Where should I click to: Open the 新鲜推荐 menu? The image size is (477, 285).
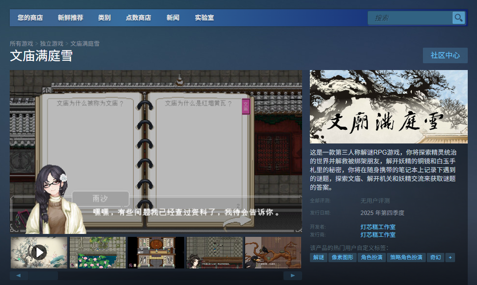click(70, 18)
